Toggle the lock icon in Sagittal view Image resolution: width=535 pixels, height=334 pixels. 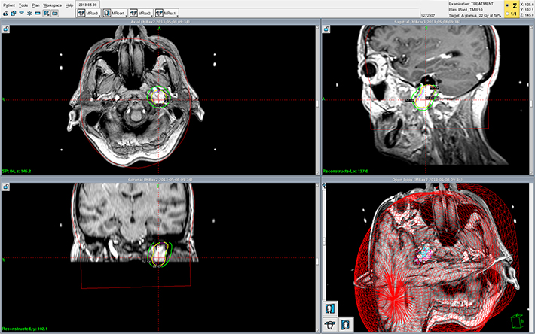click(x=326, y=29)
